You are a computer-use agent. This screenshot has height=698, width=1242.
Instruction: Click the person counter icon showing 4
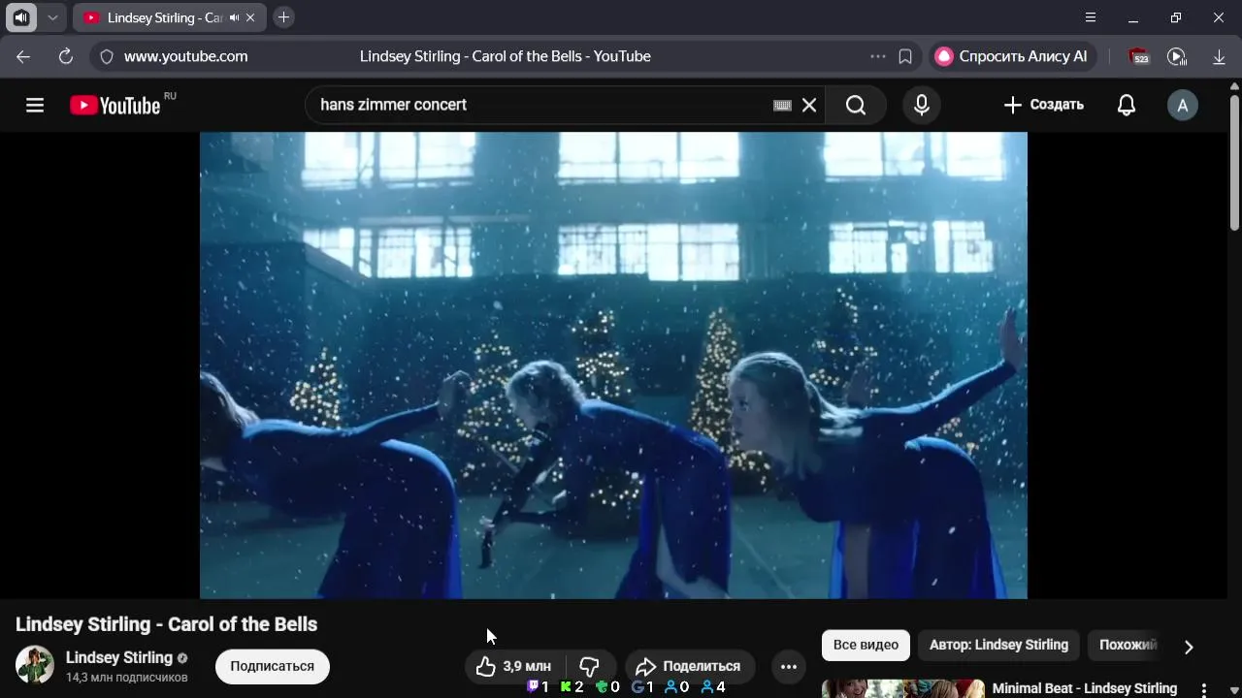point(707,687)
